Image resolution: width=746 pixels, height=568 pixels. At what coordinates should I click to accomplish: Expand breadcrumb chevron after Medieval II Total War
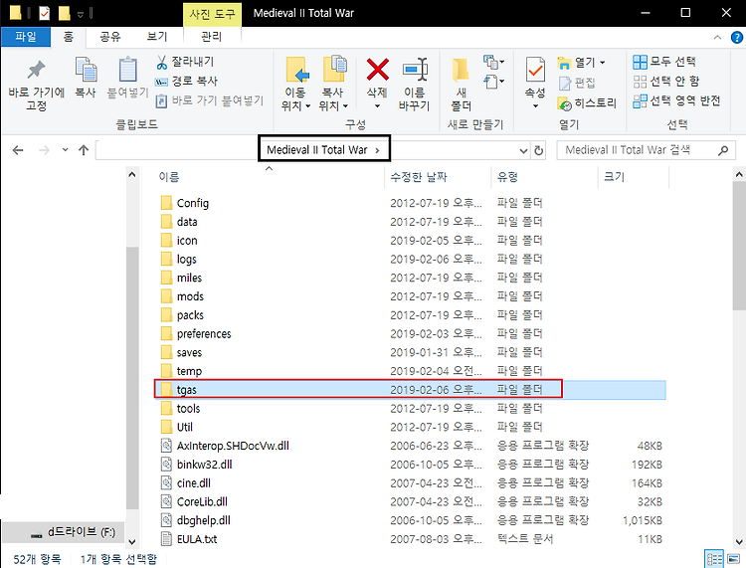point(377,150)
